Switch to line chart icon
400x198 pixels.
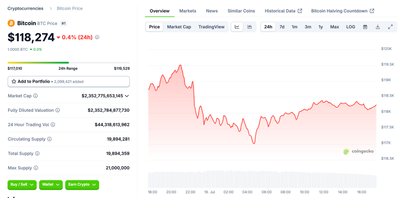pos(237,27)
